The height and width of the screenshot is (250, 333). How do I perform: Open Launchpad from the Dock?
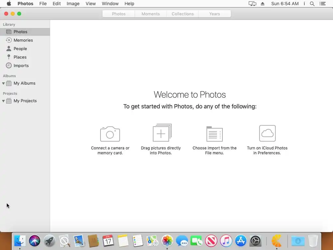[49, 241]
